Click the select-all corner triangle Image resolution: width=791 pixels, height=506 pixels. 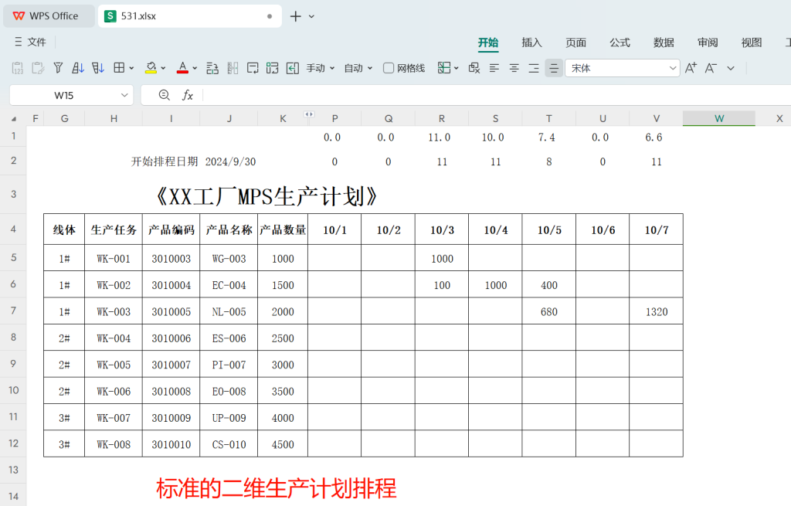pyautogui.click(x=14, y=119)
